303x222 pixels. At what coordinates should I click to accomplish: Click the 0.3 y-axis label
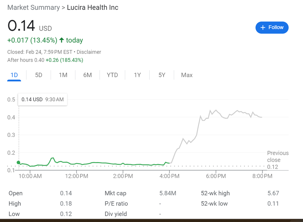click(11, 135)
